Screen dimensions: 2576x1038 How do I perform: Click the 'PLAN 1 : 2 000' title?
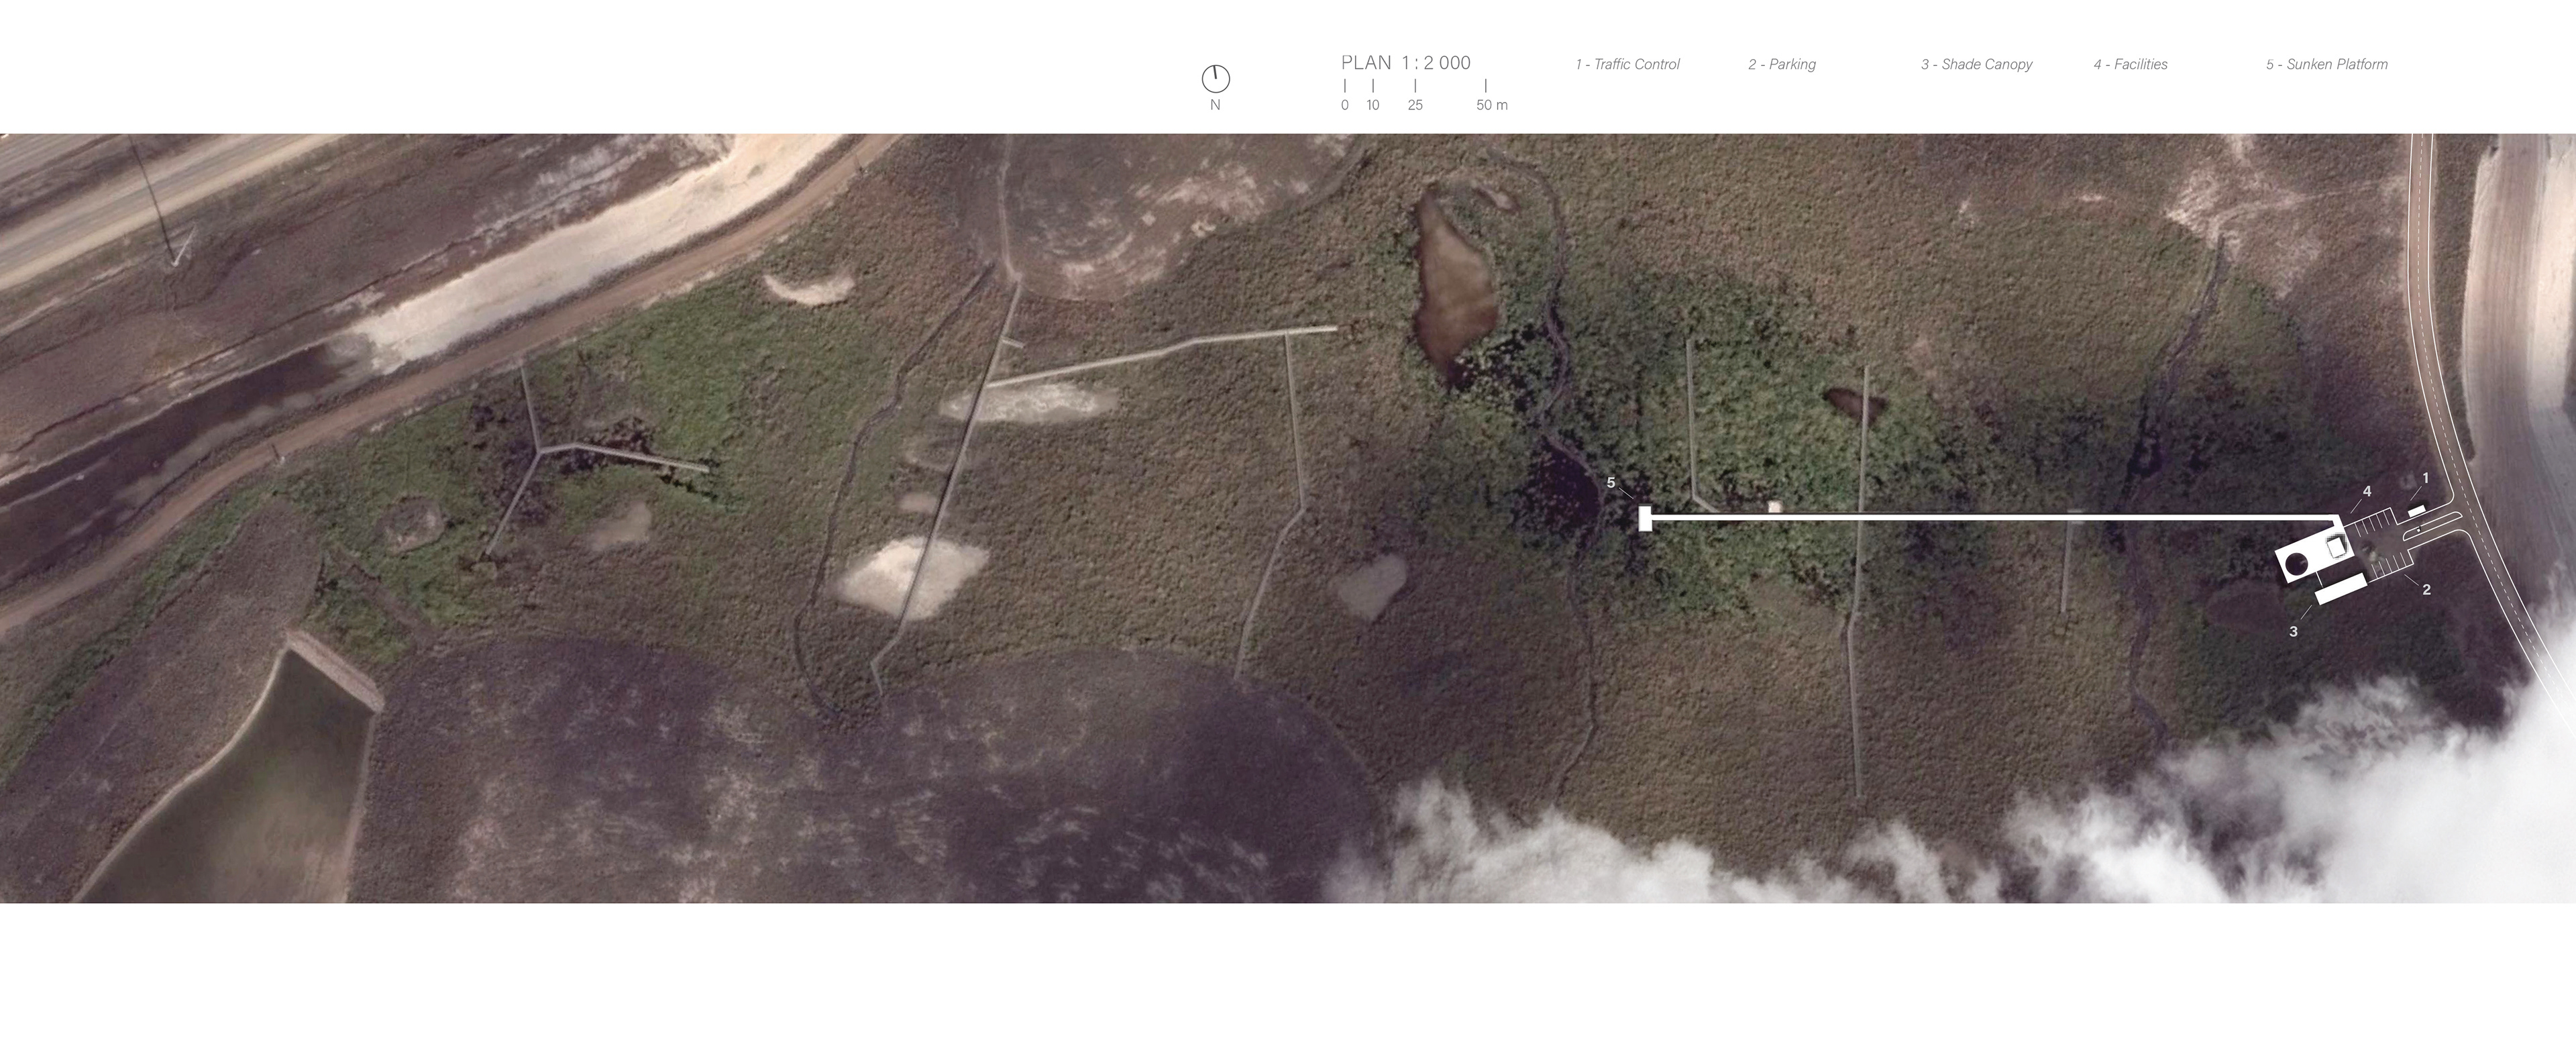pyautogui.click(x=1405, y=63)
